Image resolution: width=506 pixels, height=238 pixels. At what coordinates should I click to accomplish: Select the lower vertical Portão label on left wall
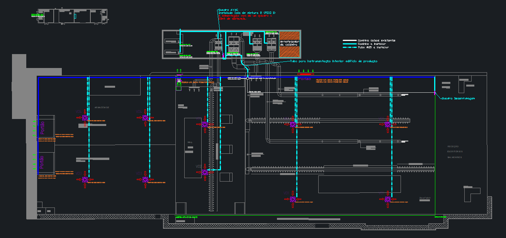pyautogui.click(x=42, y=162)
